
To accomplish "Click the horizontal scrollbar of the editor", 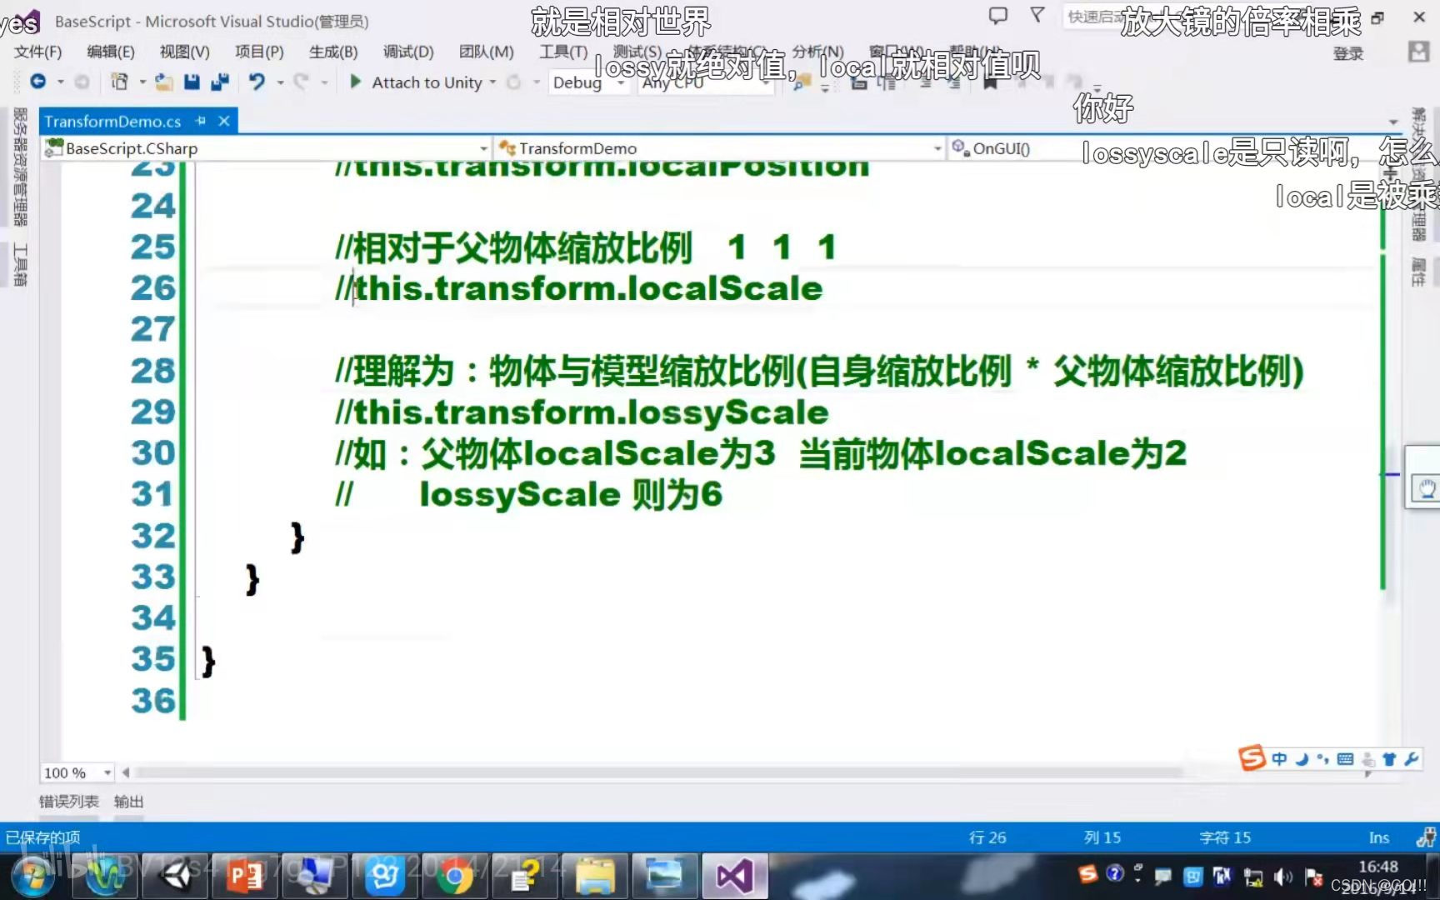I will (x=658, y=772).
